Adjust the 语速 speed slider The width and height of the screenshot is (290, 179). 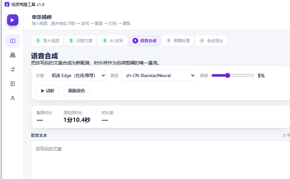233,75
